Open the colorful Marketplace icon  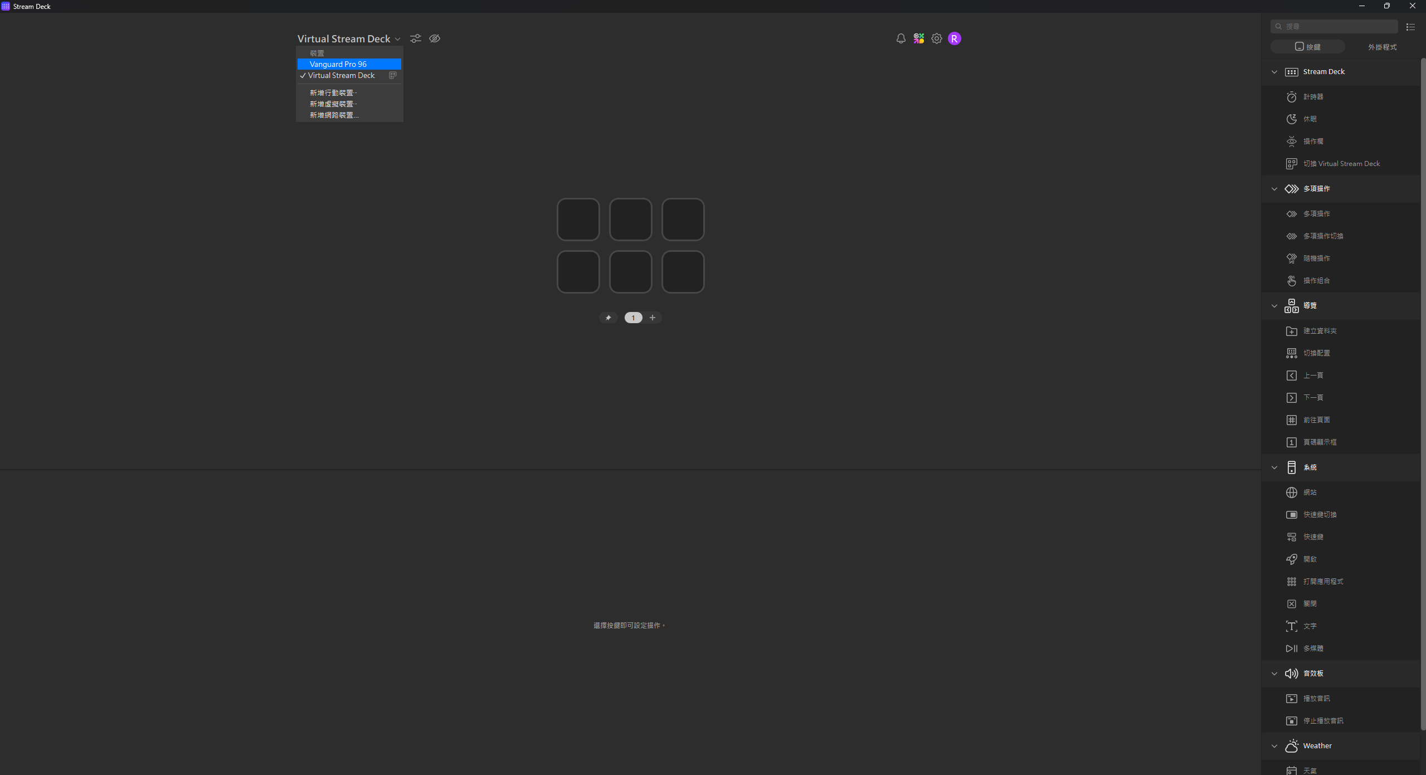coord(918,38)
